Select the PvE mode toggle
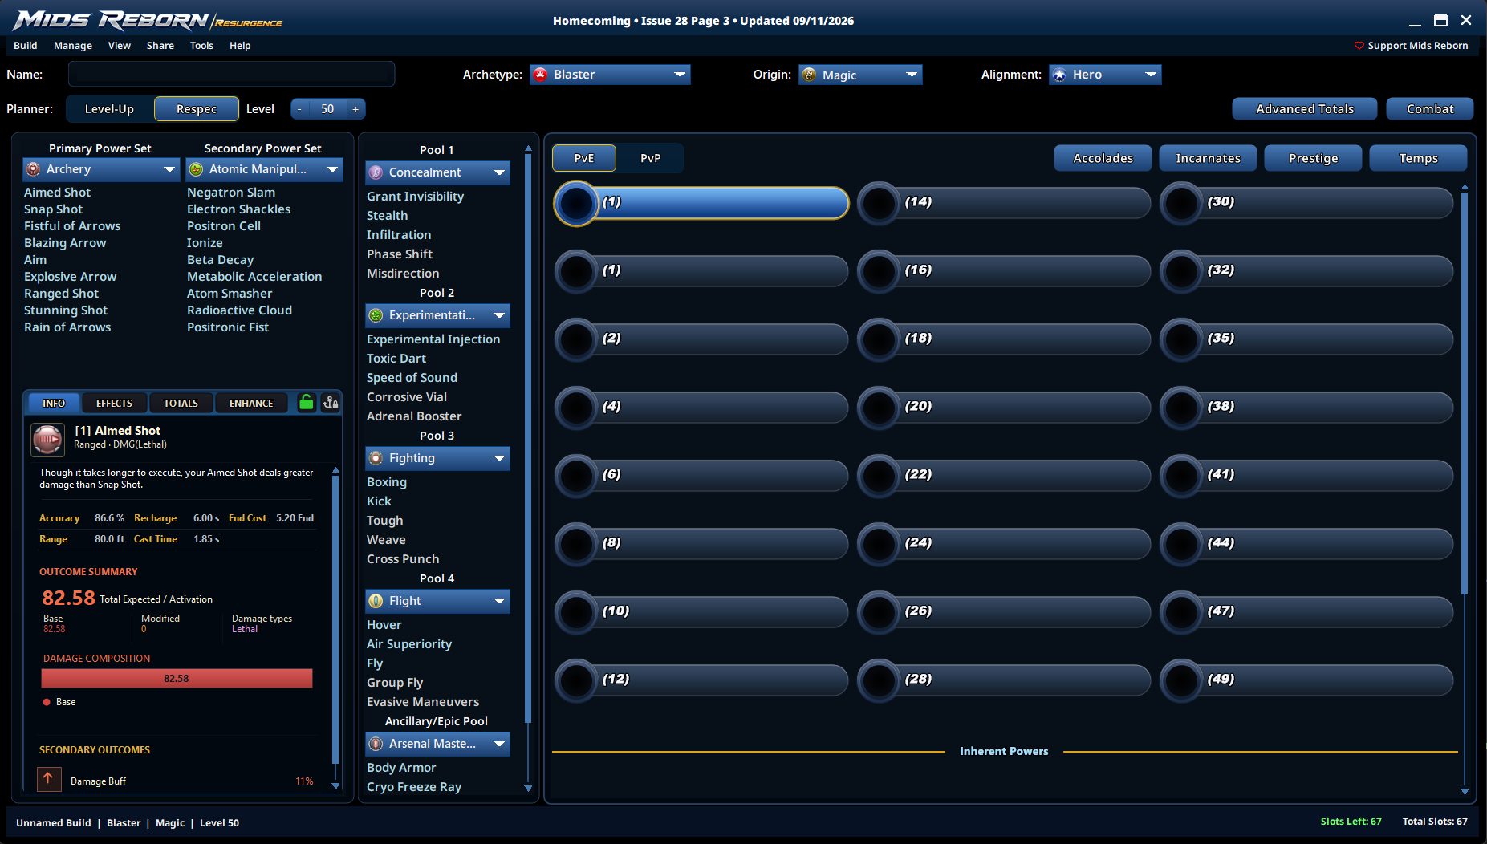 [584, 158]
